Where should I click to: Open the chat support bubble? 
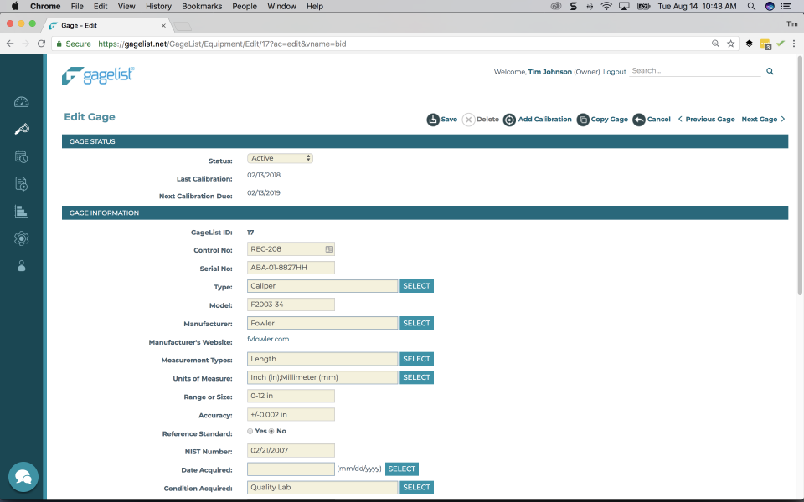[x=23, y=477]
